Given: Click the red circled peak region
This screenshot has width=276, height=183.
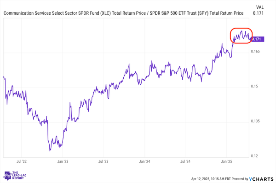Looking at the screenshot, I should (241, 35).
